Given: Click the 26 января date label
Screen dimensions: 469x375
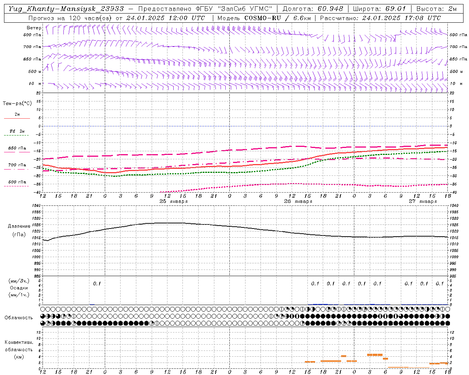Looking at the screenshot, I should pyautogui.click(x=298, y=201).
